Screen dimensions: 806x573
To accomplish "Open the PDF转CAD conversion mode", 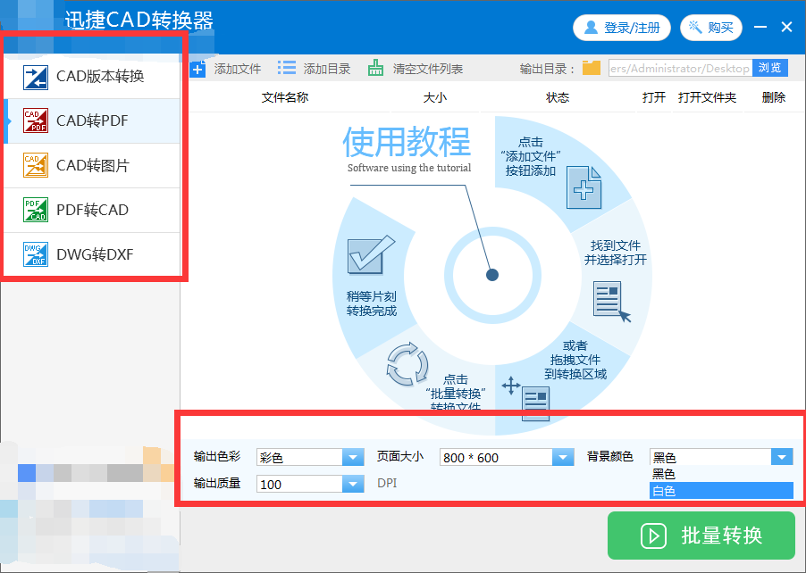I will pos(92,210).
